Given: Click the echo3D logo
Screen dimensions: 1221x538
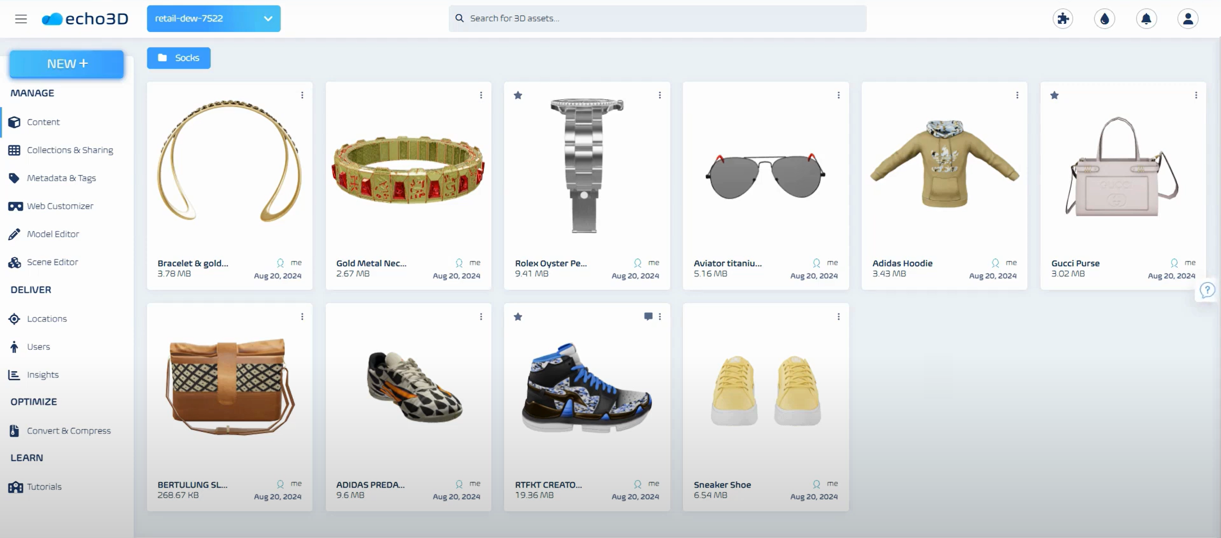Looking at the screenshot, I should (86, 19).
